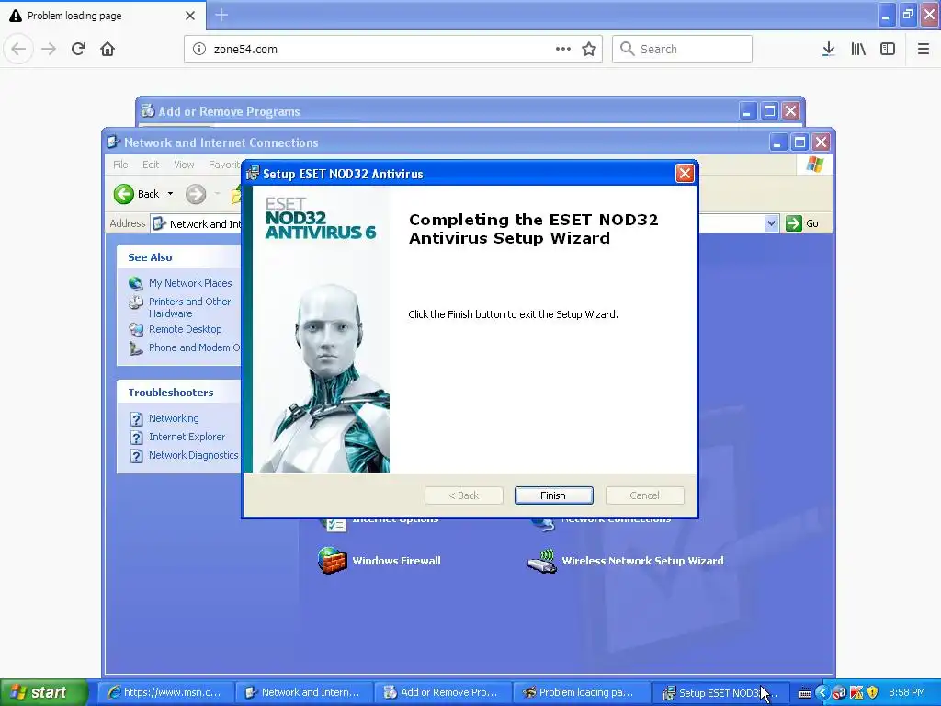Click the tray keyboard icon
941x706 pixels.
pyautogui.click(x=805, y=693)
